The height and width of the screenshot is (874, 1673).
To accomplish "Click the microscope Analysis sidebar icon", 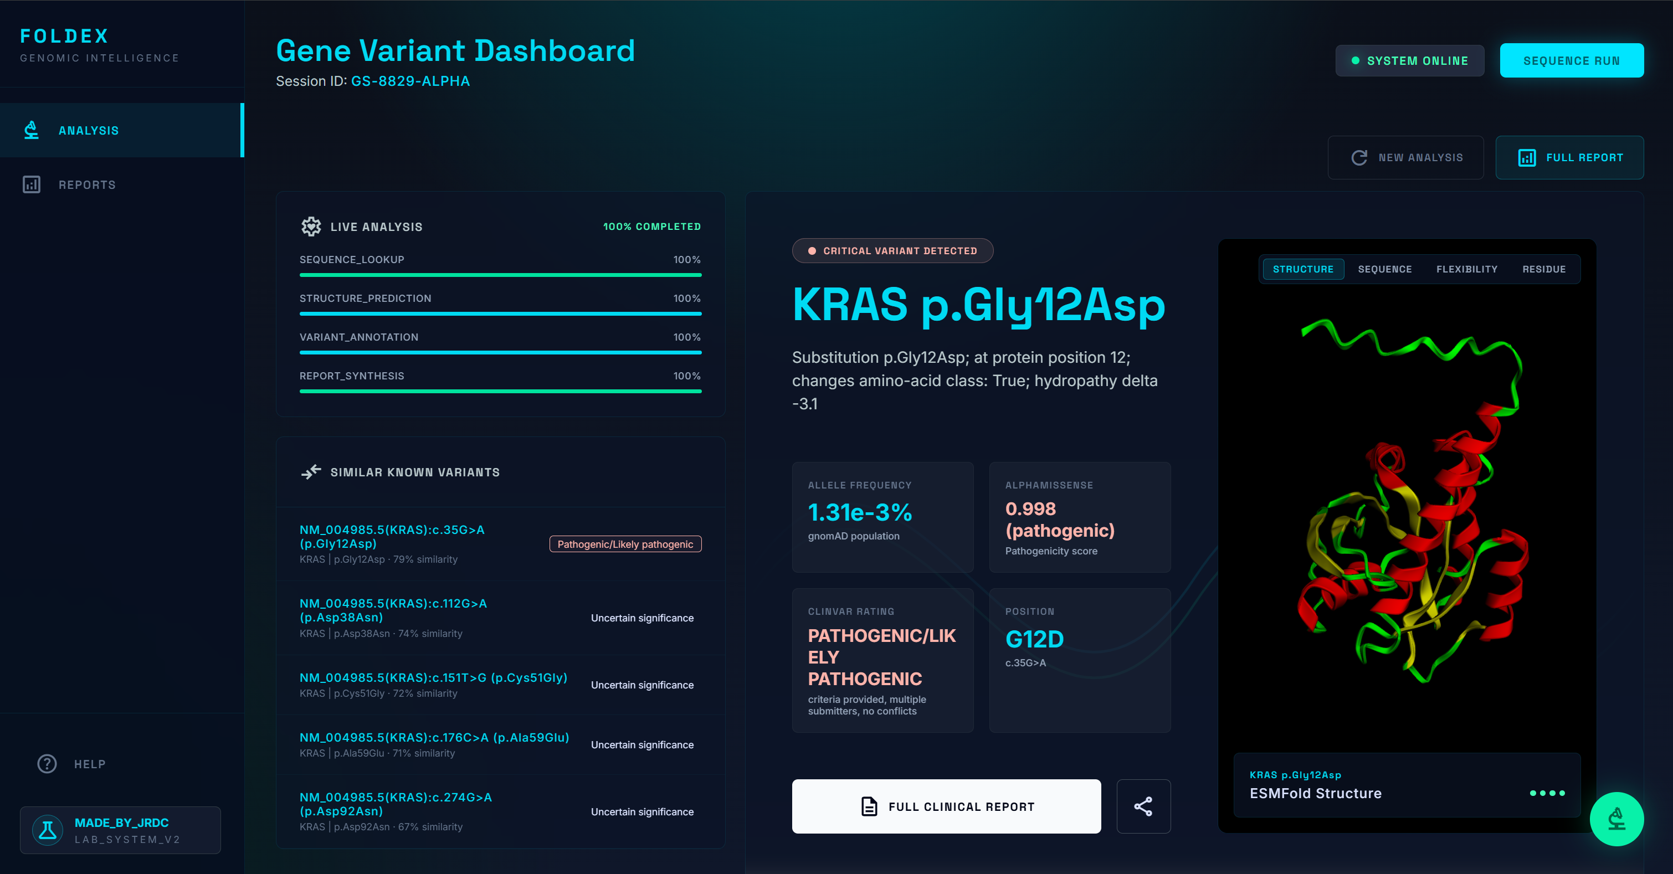I will 31,130.
